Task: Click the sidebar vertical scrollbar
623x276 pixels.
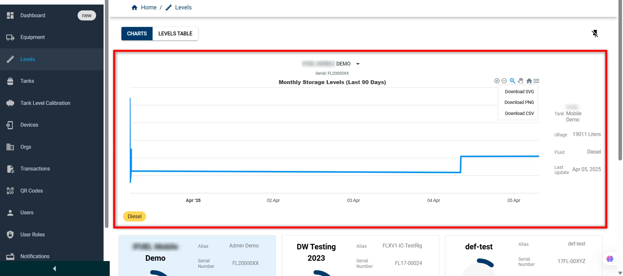Action: (106, 114)
